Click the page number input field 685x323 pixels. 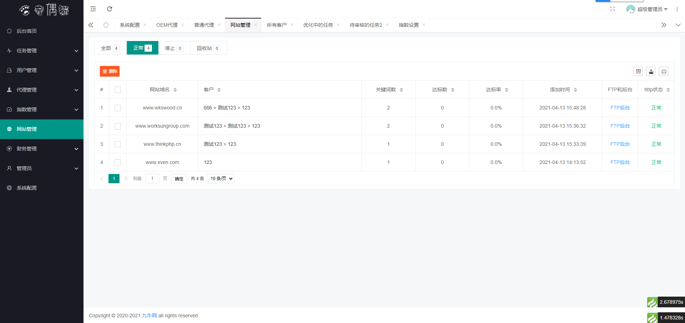tap(152, 179)
